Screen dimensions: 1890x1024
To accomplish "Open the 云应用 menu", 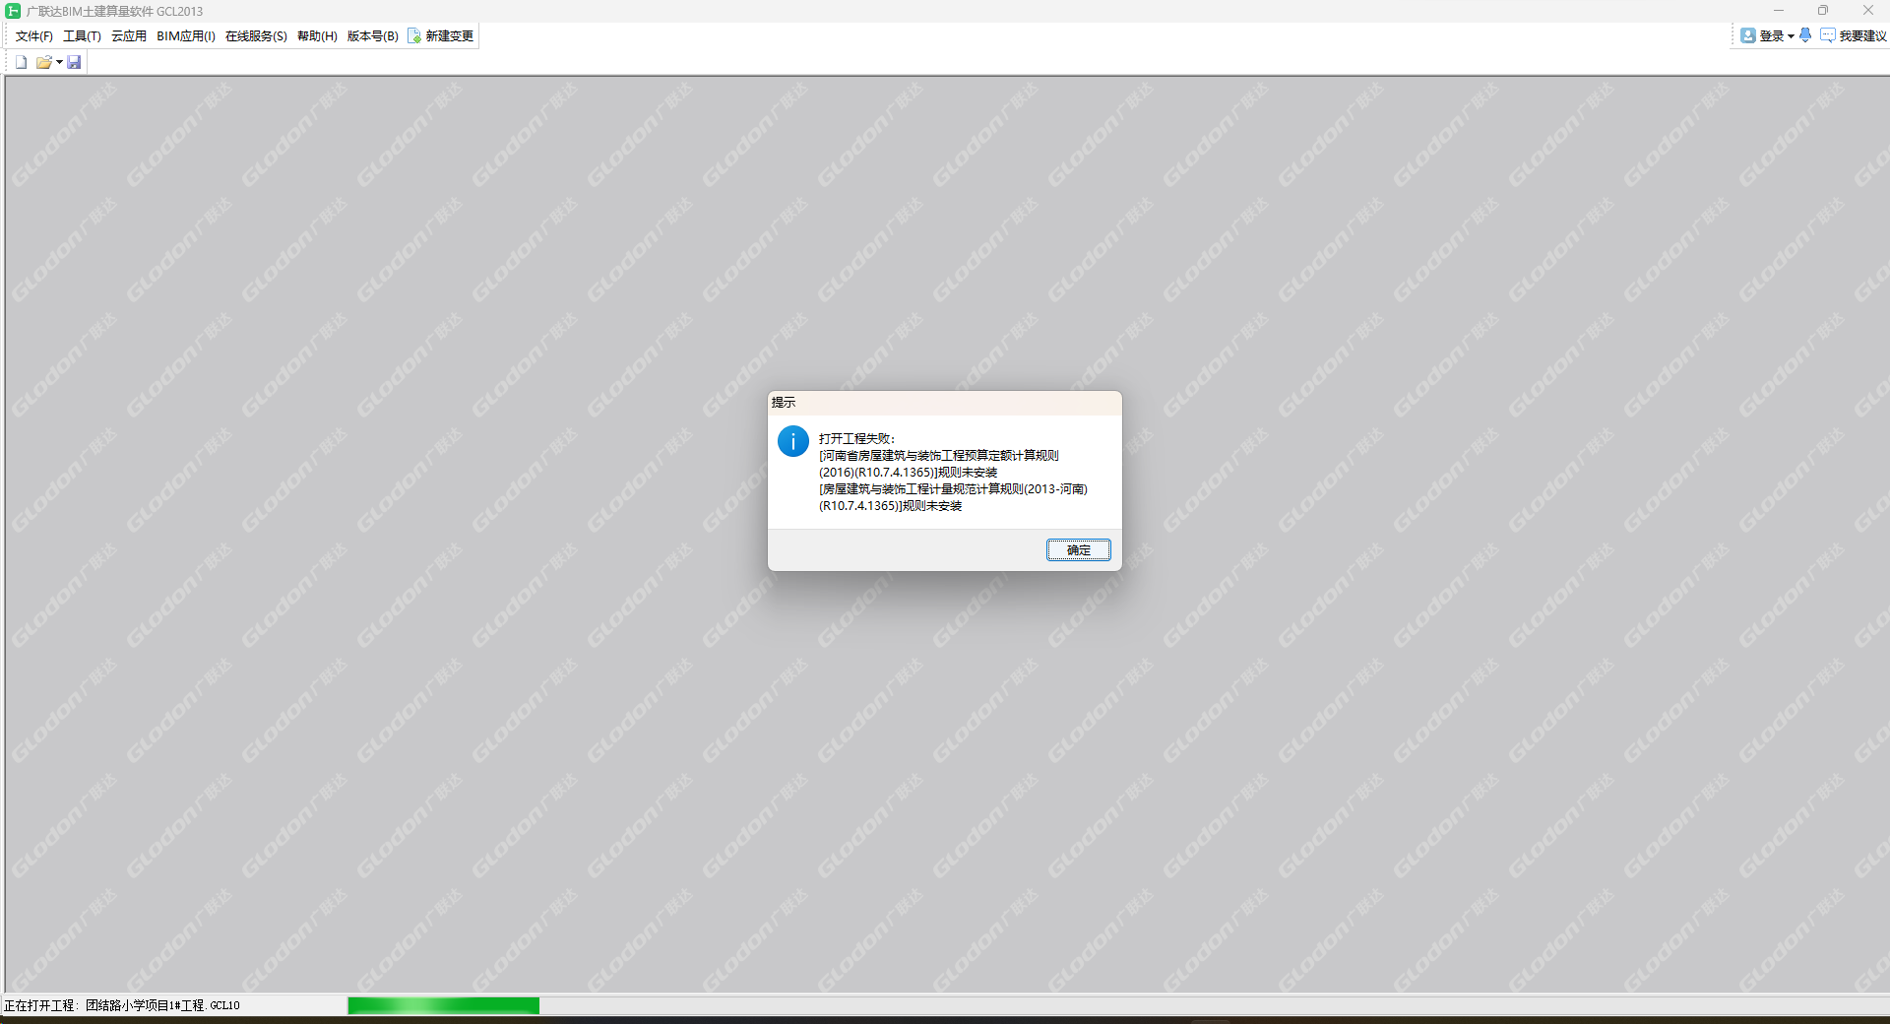I will [x=129, y=36].
